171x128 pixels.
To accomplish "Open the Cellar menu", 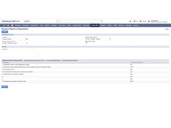I will 115,25.
